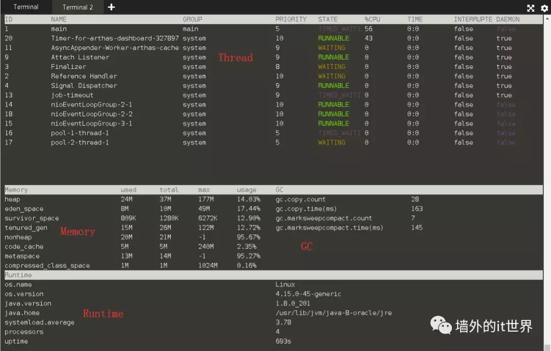The image size is (551, 351).
Task: Toggle fullscreen using the expand arrows icon
Action: pyautogui.click(x=531, y=8)
